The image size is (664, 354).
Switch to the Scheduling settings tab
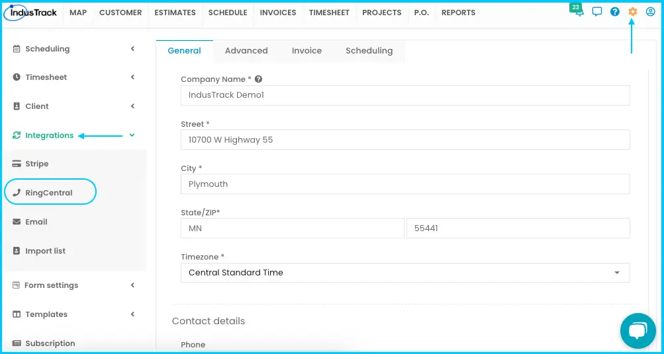(x=369, y=51)
